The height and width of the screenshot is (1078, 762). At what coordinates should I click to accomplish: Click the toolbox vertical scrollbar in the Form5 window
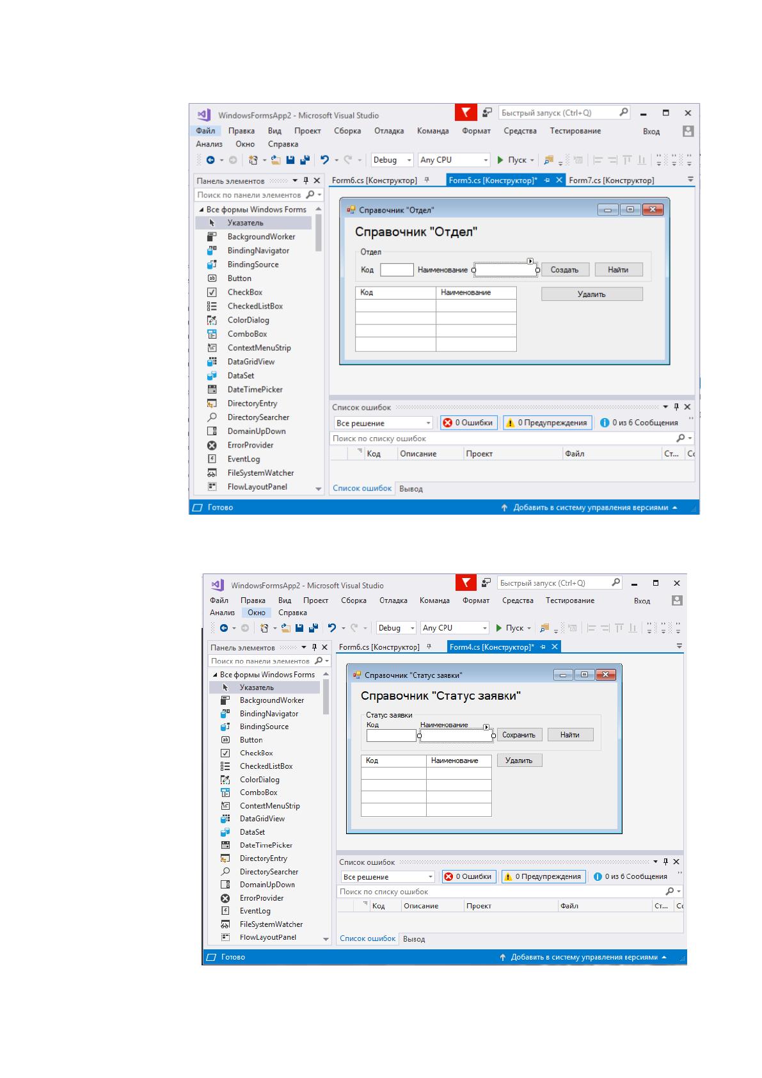tap(319, 232)
